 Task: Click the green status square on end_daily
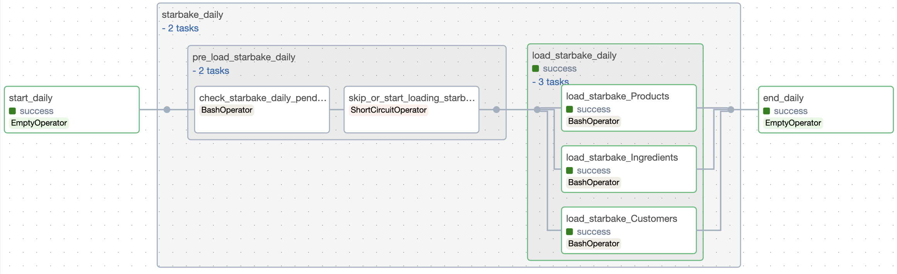point(767,111)
